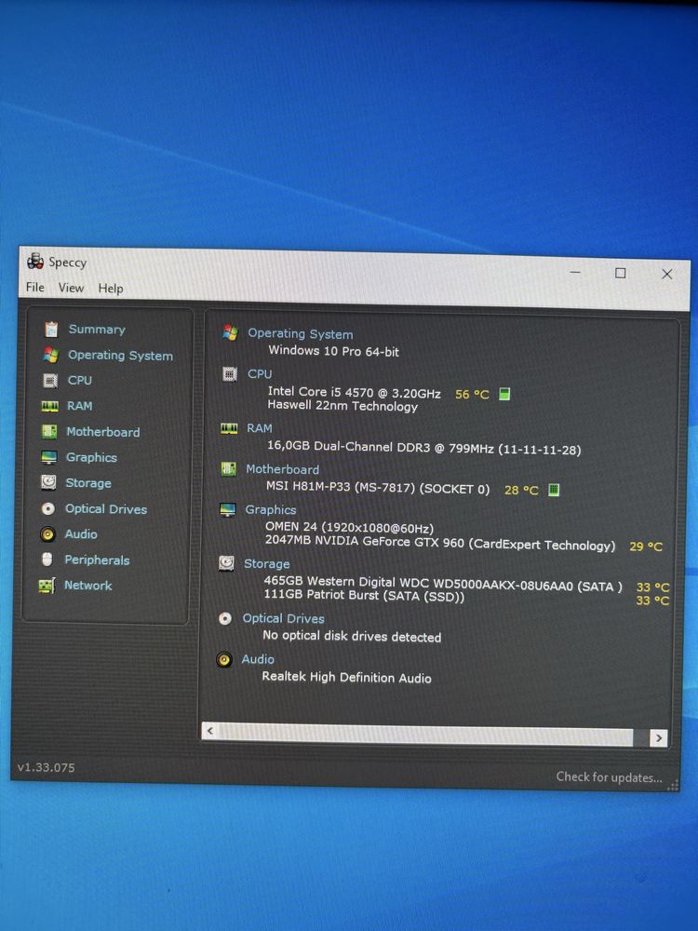Image resolution: width=698 pixels, height=931 pixels.
Task: Click the 29 °C graphics temperature value
Action: pos(646,546)
